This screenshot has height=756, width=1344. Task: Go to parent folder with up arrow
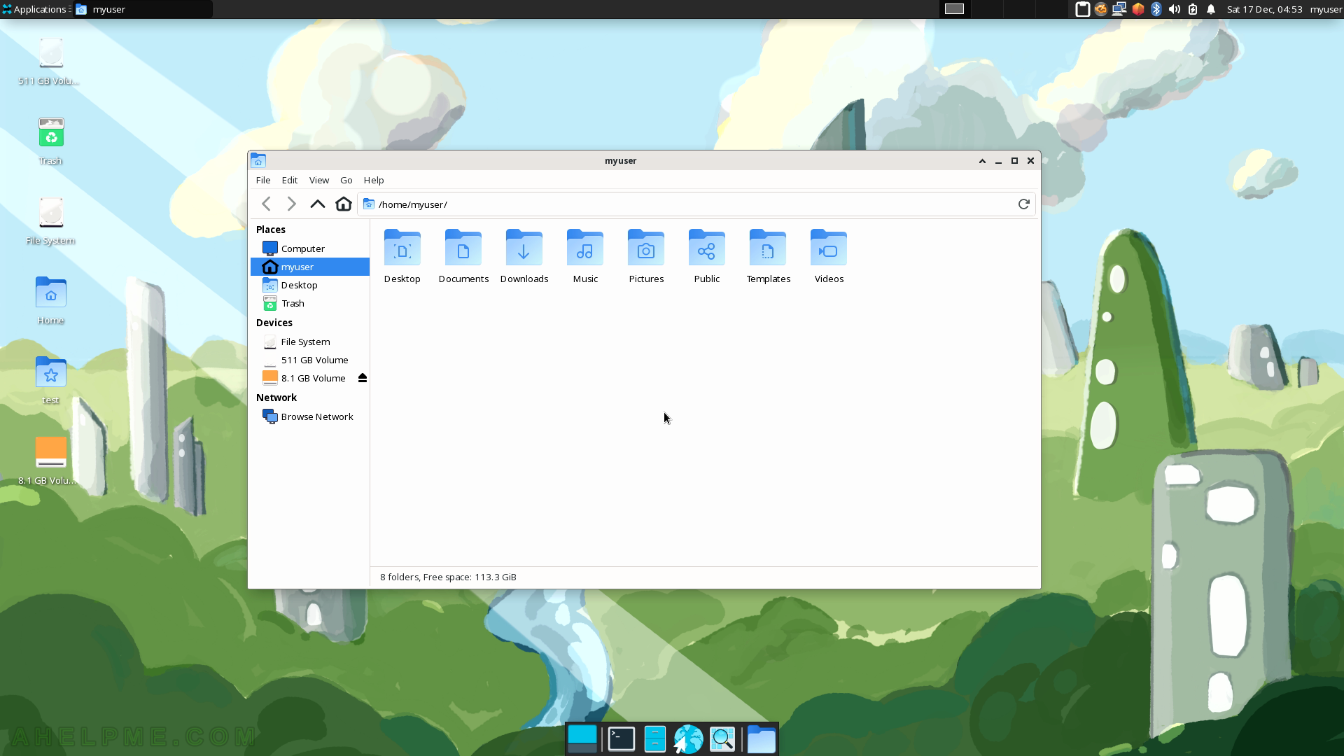click(317, 204)
